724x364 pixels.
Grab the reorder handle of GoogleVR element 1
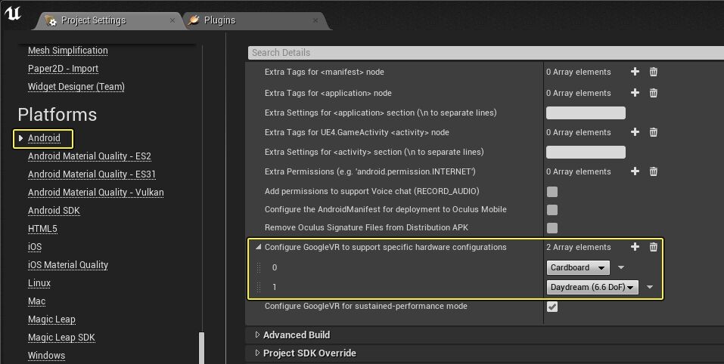pyautogui.click(x=259, y=287)
